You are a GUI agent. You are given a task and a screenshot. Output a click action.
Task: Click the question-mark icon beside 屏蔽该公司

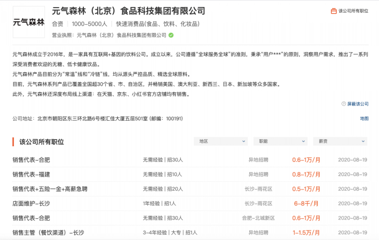click(x=343, y=104)
